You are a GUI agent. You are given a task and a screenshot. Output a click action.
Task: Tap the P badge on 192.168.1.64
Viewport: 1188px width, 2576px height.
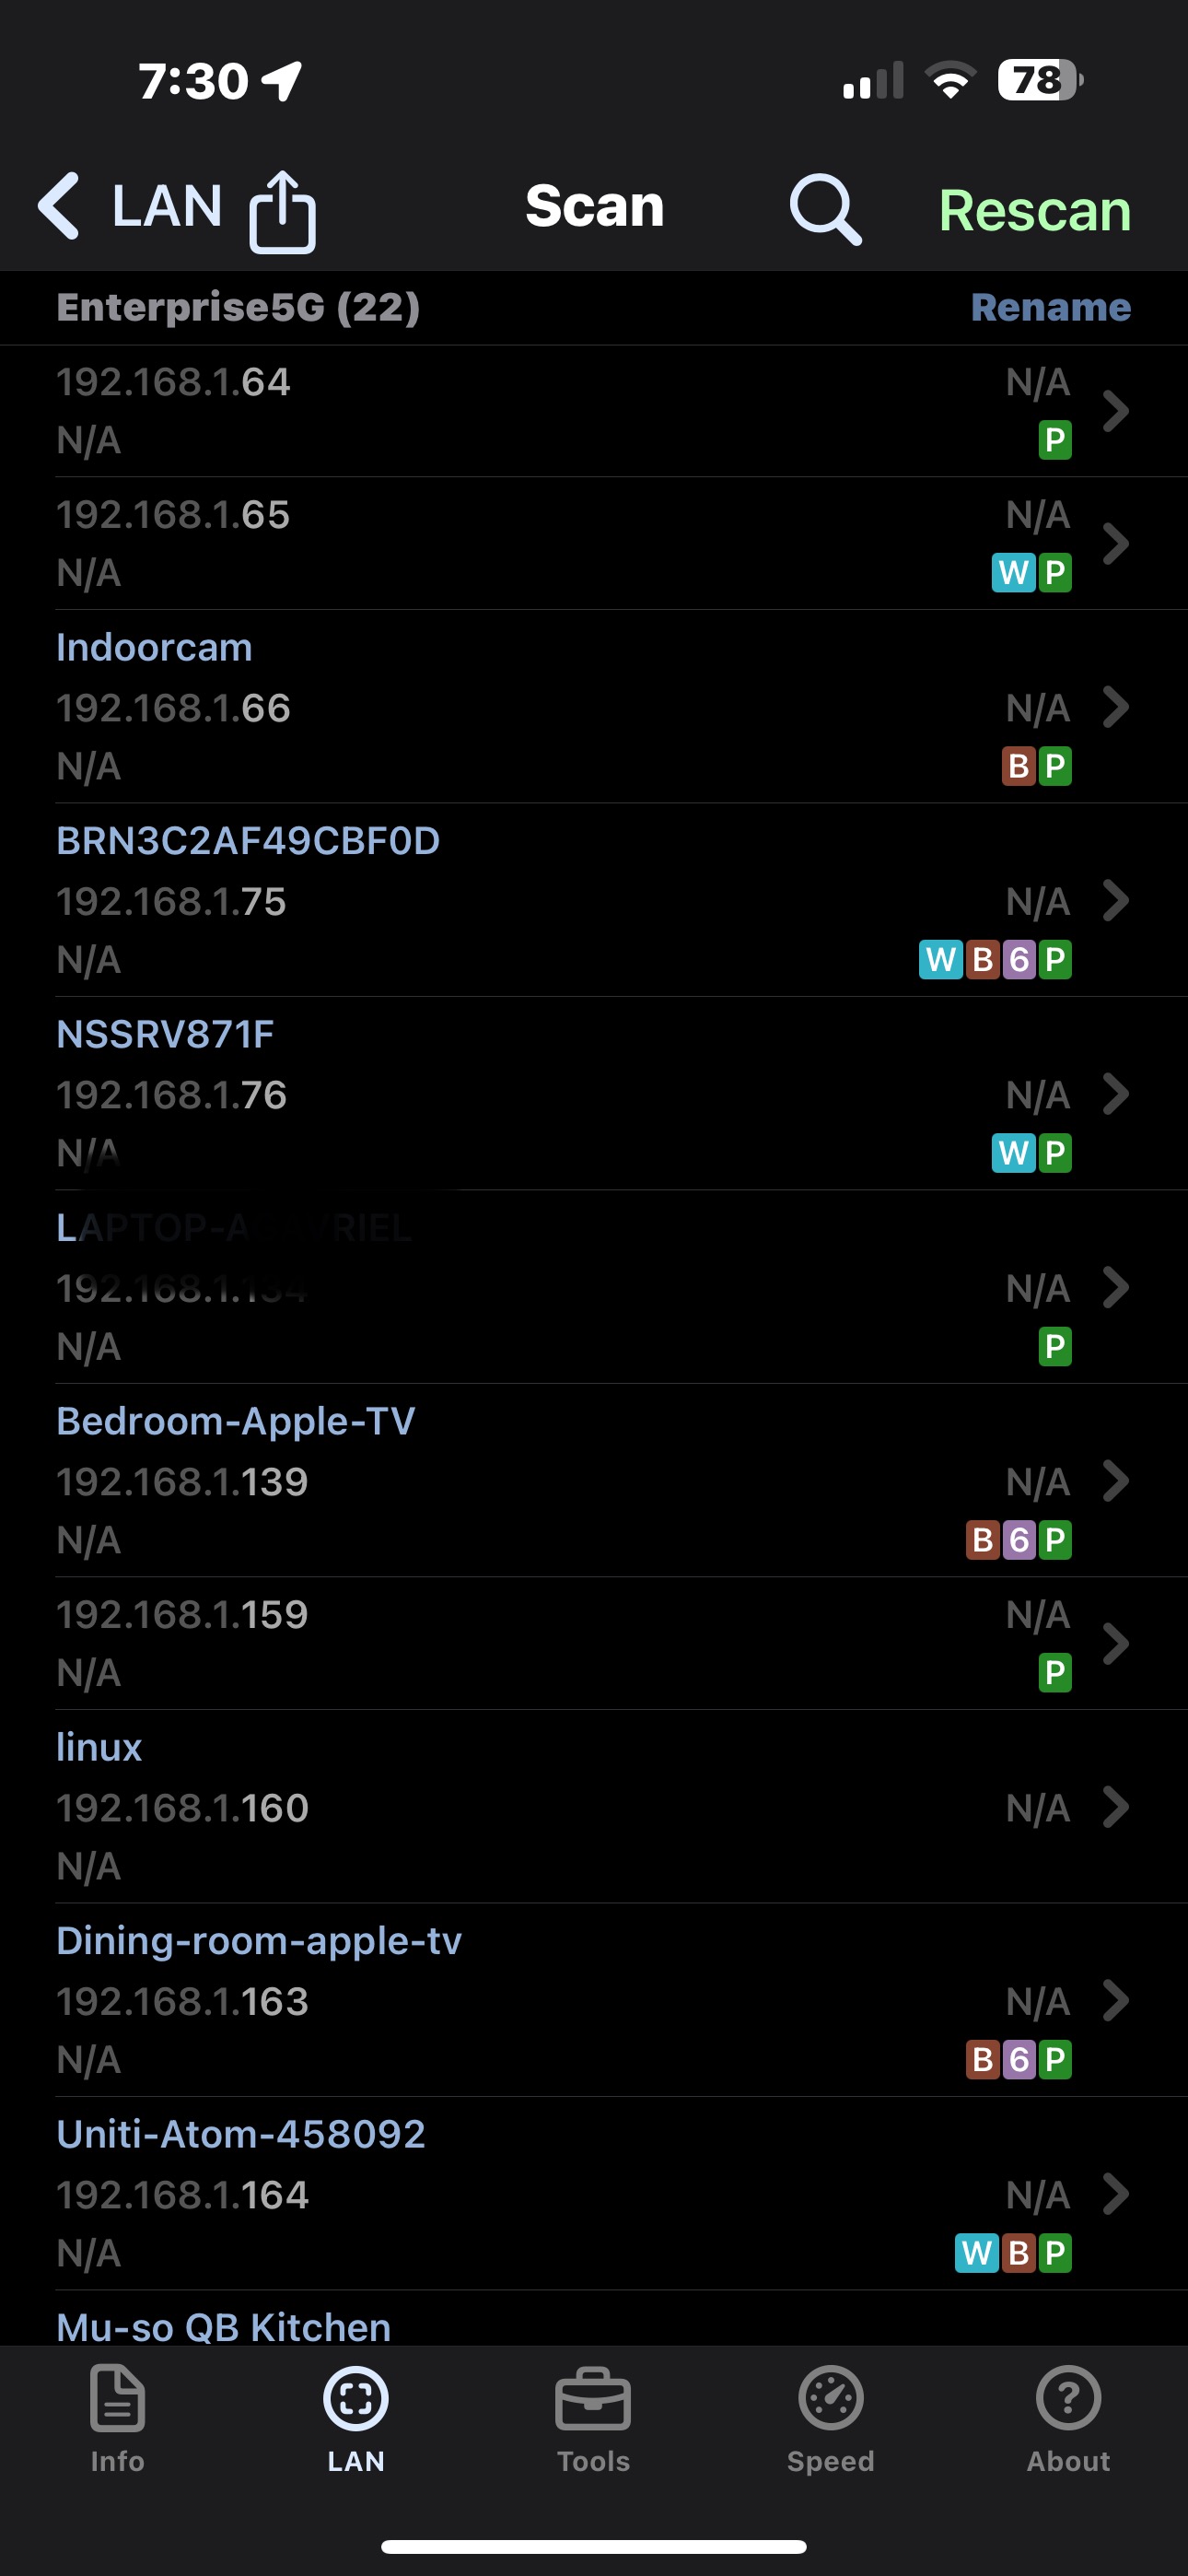[1055, 440]
